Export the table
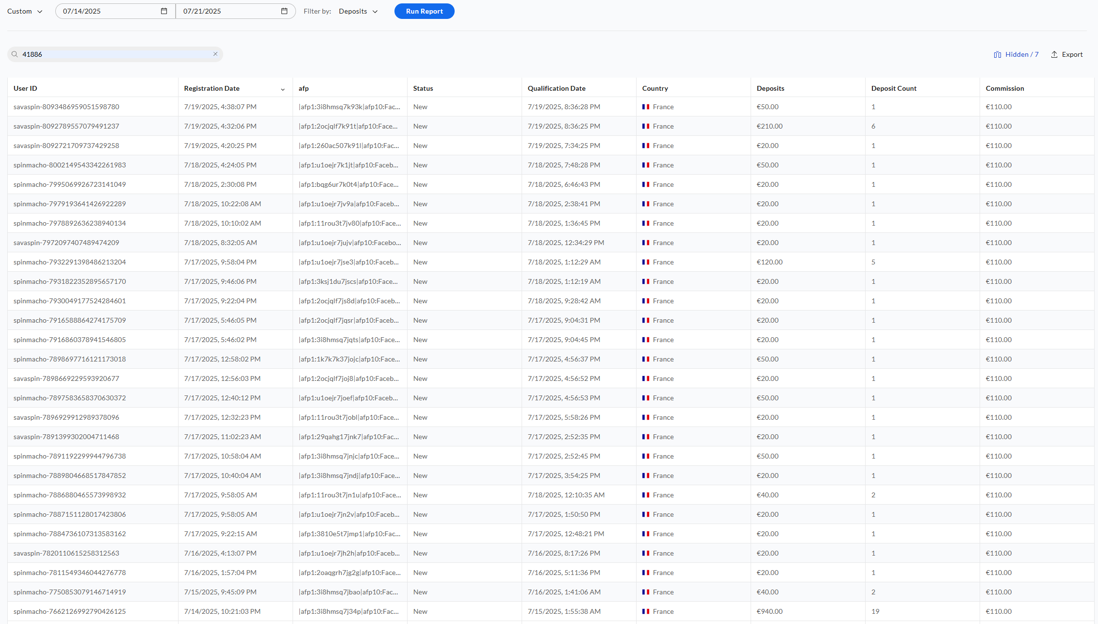 tap(1067, 54)
